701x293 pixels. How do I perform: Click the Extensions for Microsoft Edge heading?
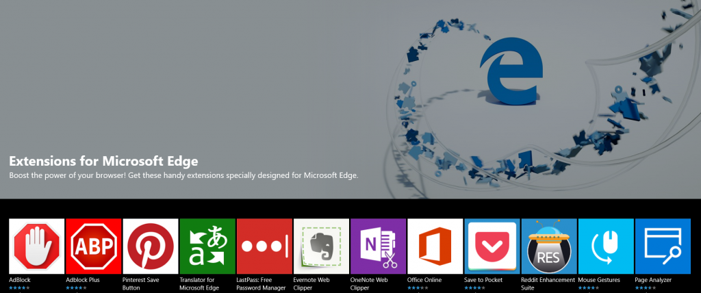tap(104, 161)
